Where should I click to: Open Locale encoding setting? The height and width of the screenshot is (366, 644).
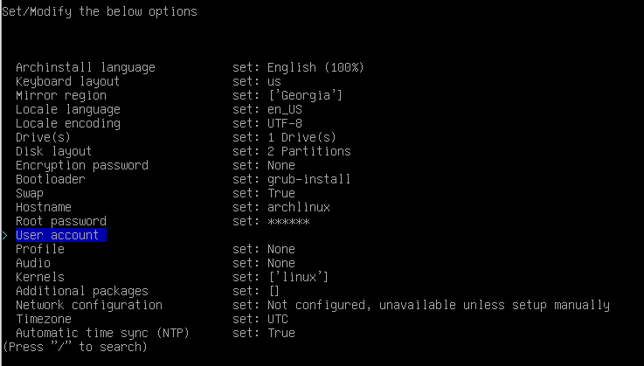[67, 123]
